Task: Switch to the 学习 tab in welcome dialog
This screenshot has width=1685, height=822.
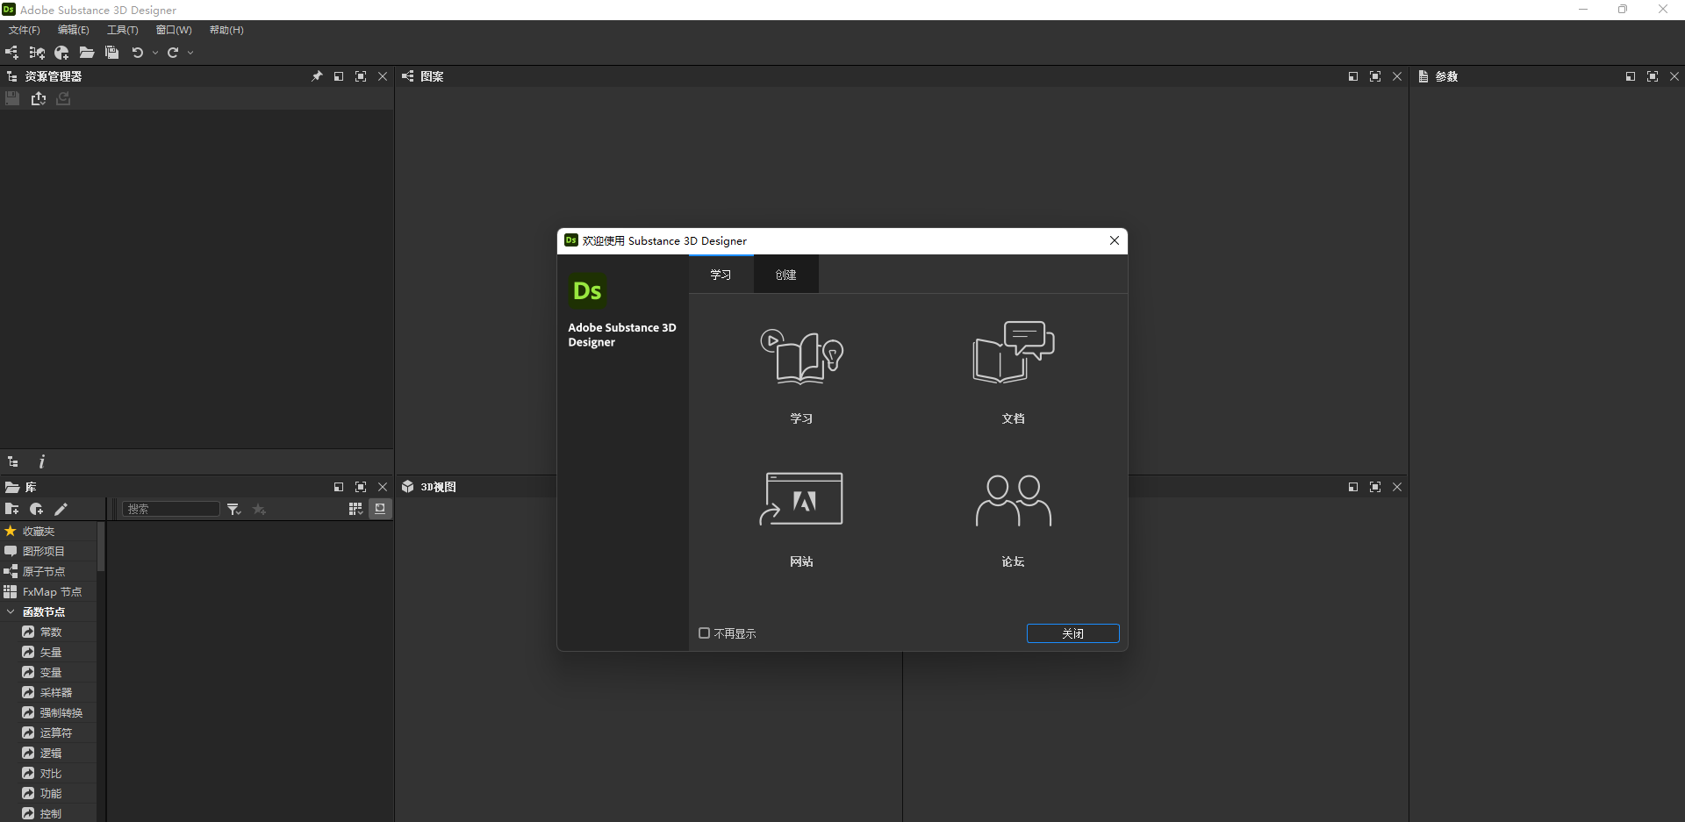Action: pos(721,275)
